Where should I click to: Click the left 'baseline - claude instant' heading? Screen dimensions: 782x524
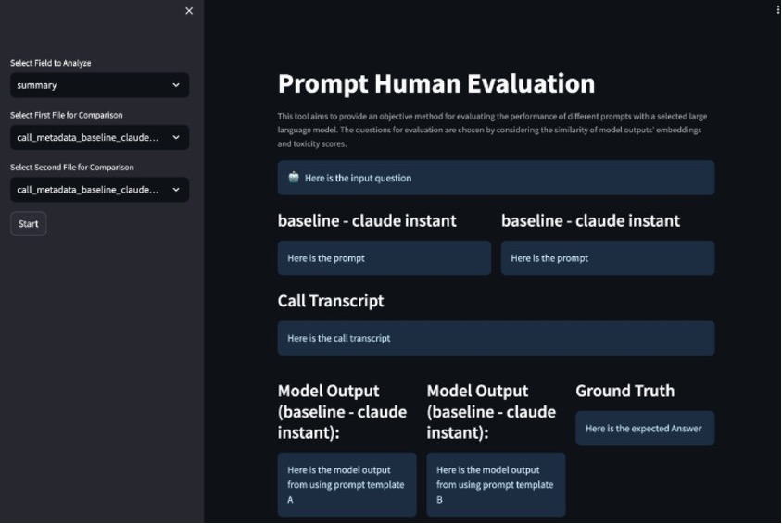pos(367,220)
